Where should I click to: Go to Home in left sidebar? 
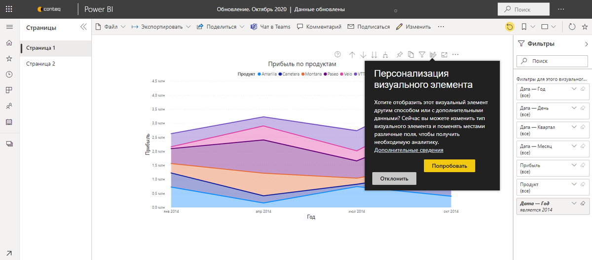(x=9, y=43)
